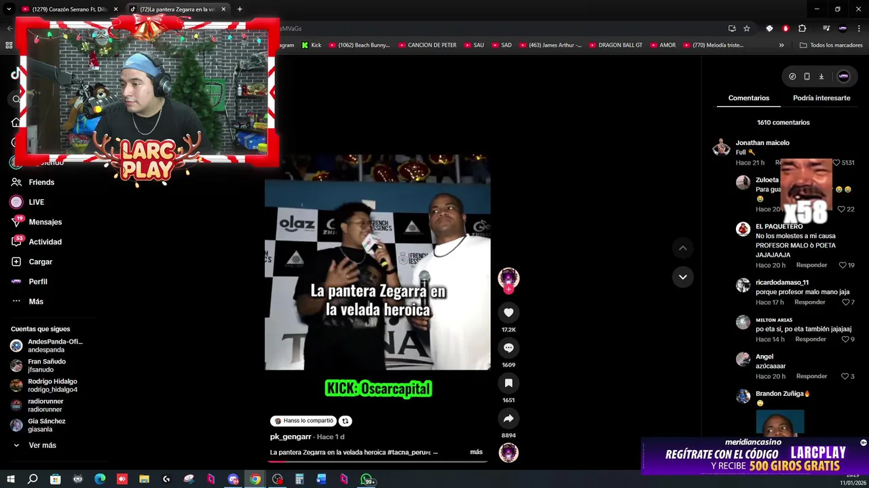The image size is (869, 488).
Task: Go to previous video with up arrow
Action: (x=682, y=248)
